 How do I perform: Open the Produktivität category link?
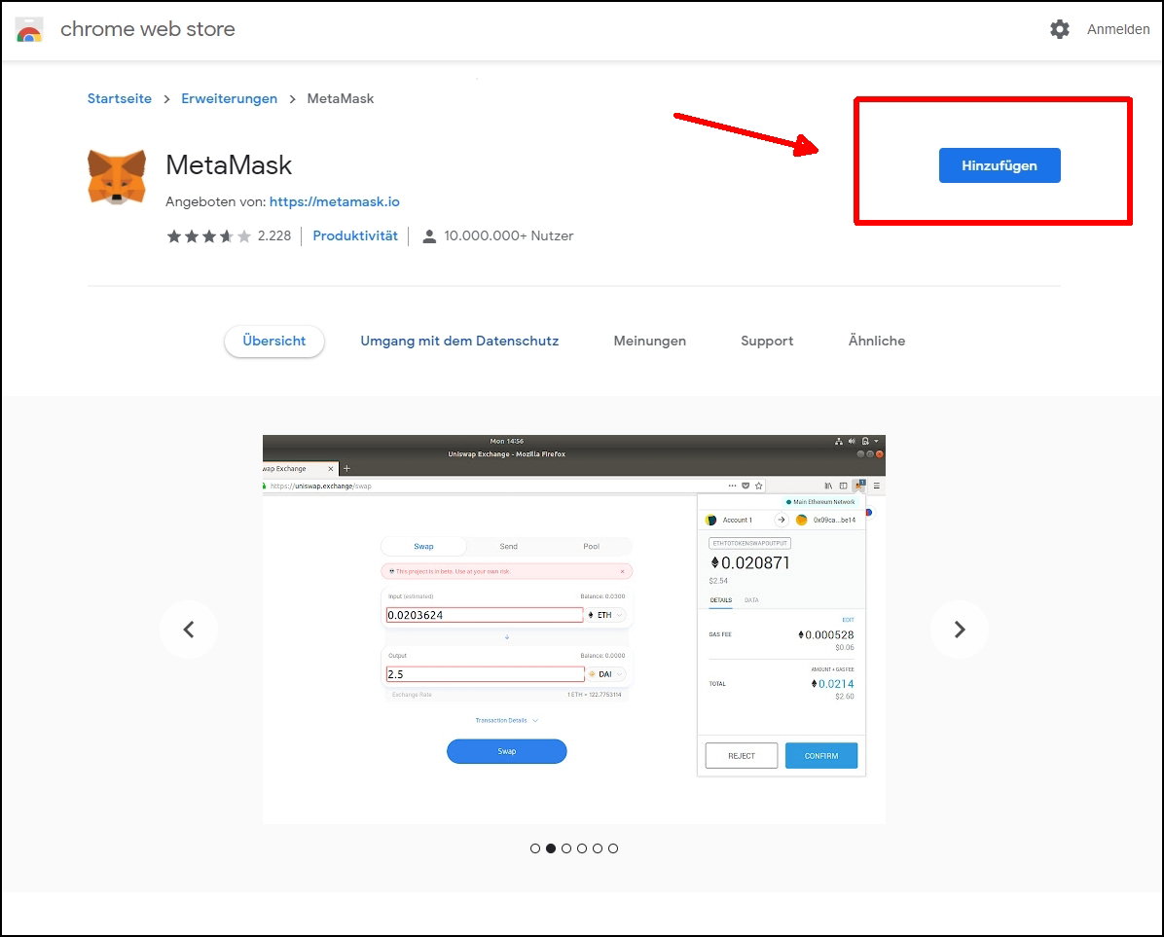(x=355, y=235)
